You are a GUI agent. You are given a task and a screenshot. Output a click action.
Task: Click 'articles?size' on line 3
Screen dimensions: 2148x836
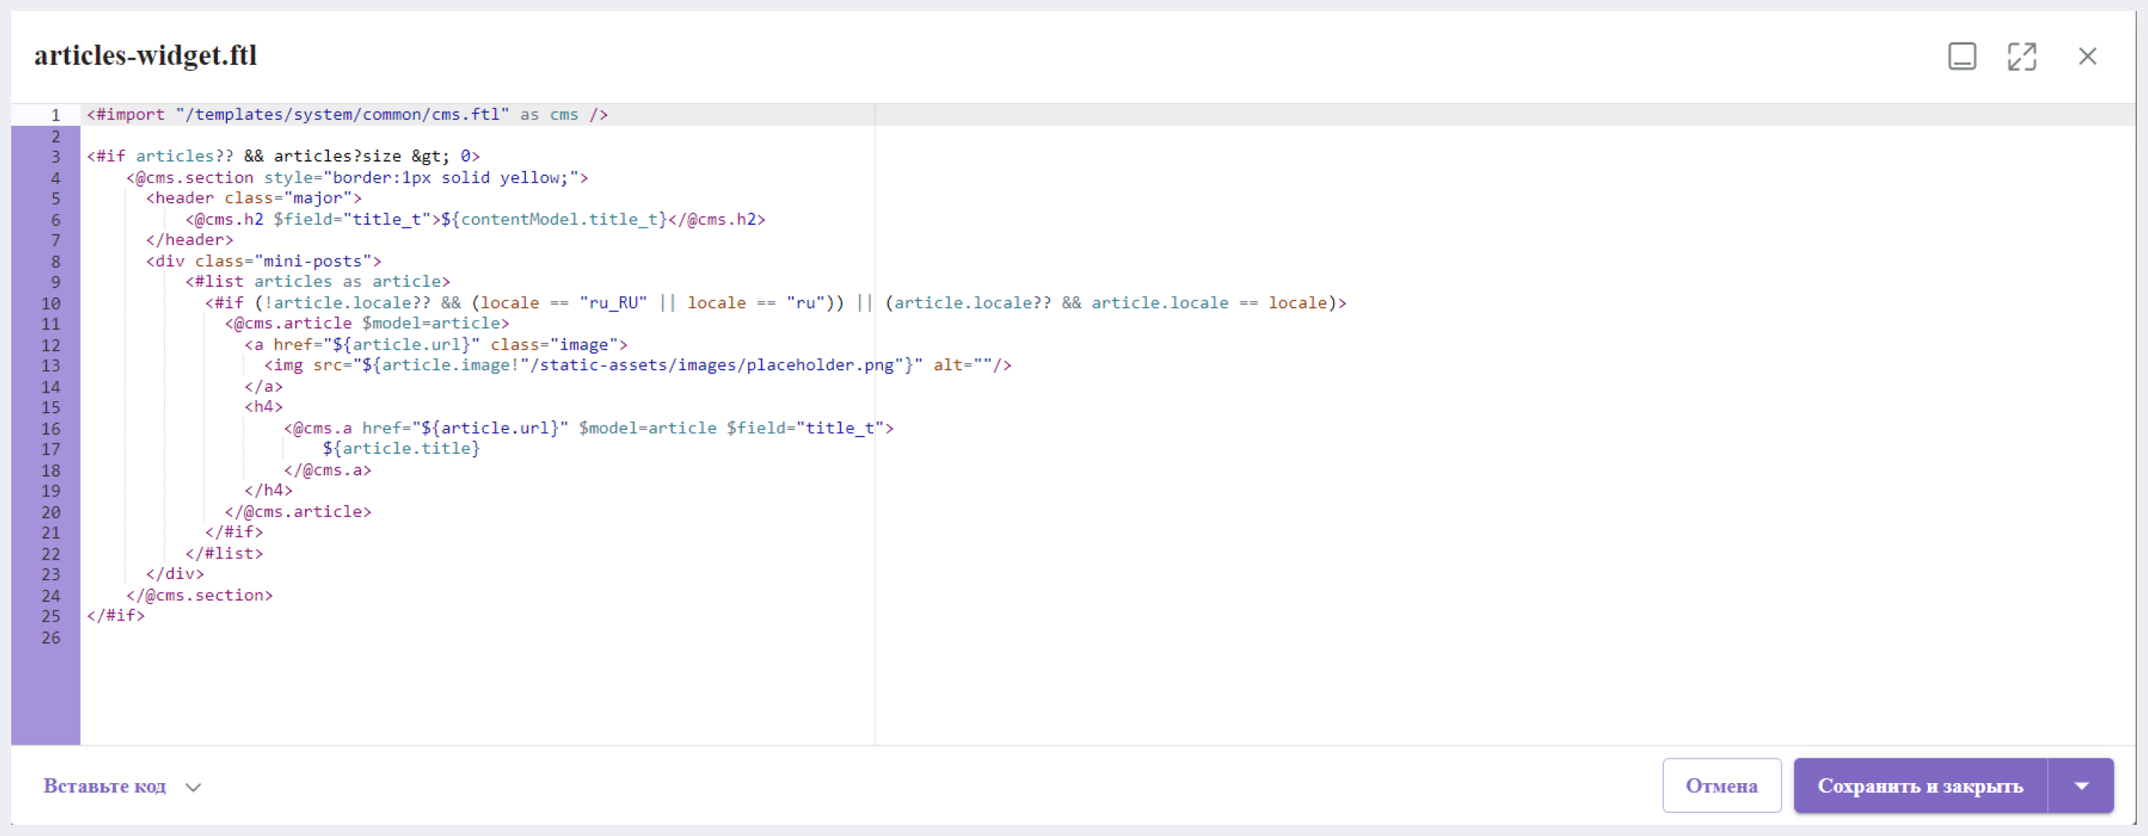pyautogui.click(x=337, y=156)
